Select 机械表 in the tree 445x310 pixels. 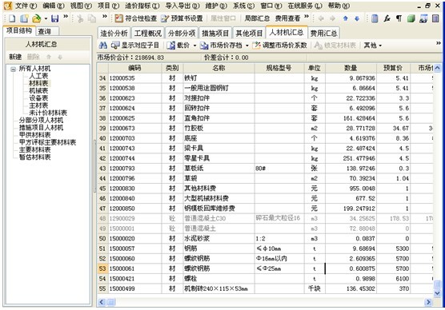[x=38, y=90]
